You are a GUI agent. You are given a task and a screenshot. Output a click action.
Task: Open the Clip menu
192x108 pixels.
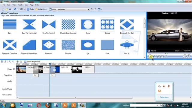pos(26,5)
